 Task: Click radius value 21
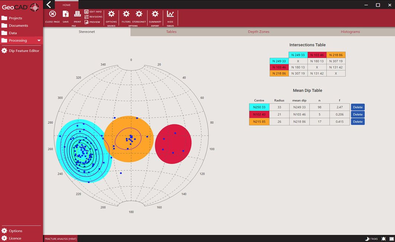pos(279,114)
